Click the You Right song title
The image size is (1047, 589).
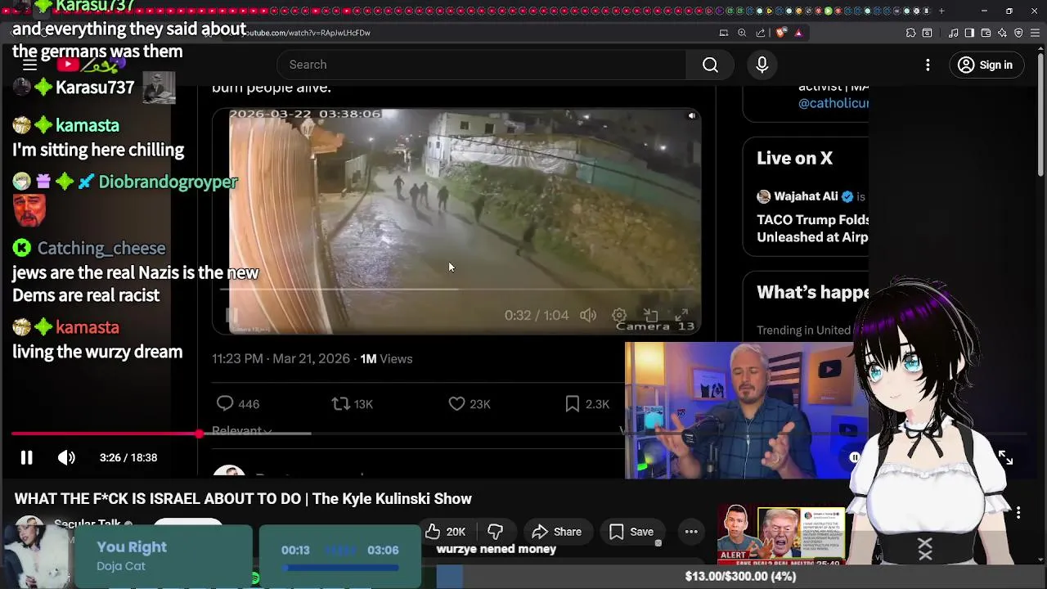[x=132, y=547]
